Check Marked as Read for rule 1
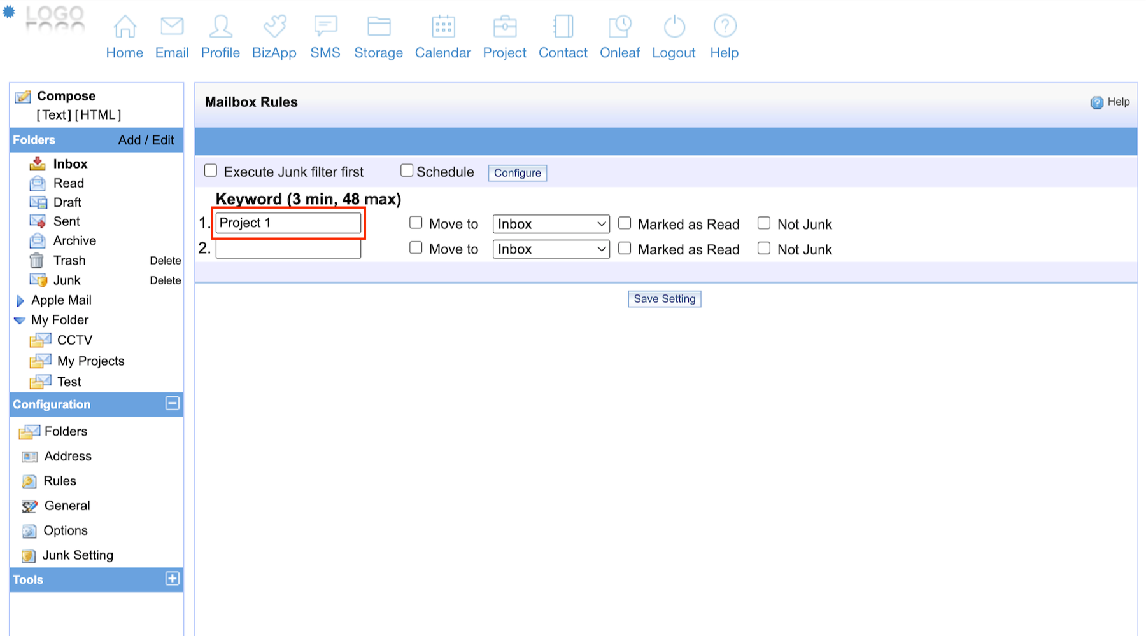 [625, 223]
